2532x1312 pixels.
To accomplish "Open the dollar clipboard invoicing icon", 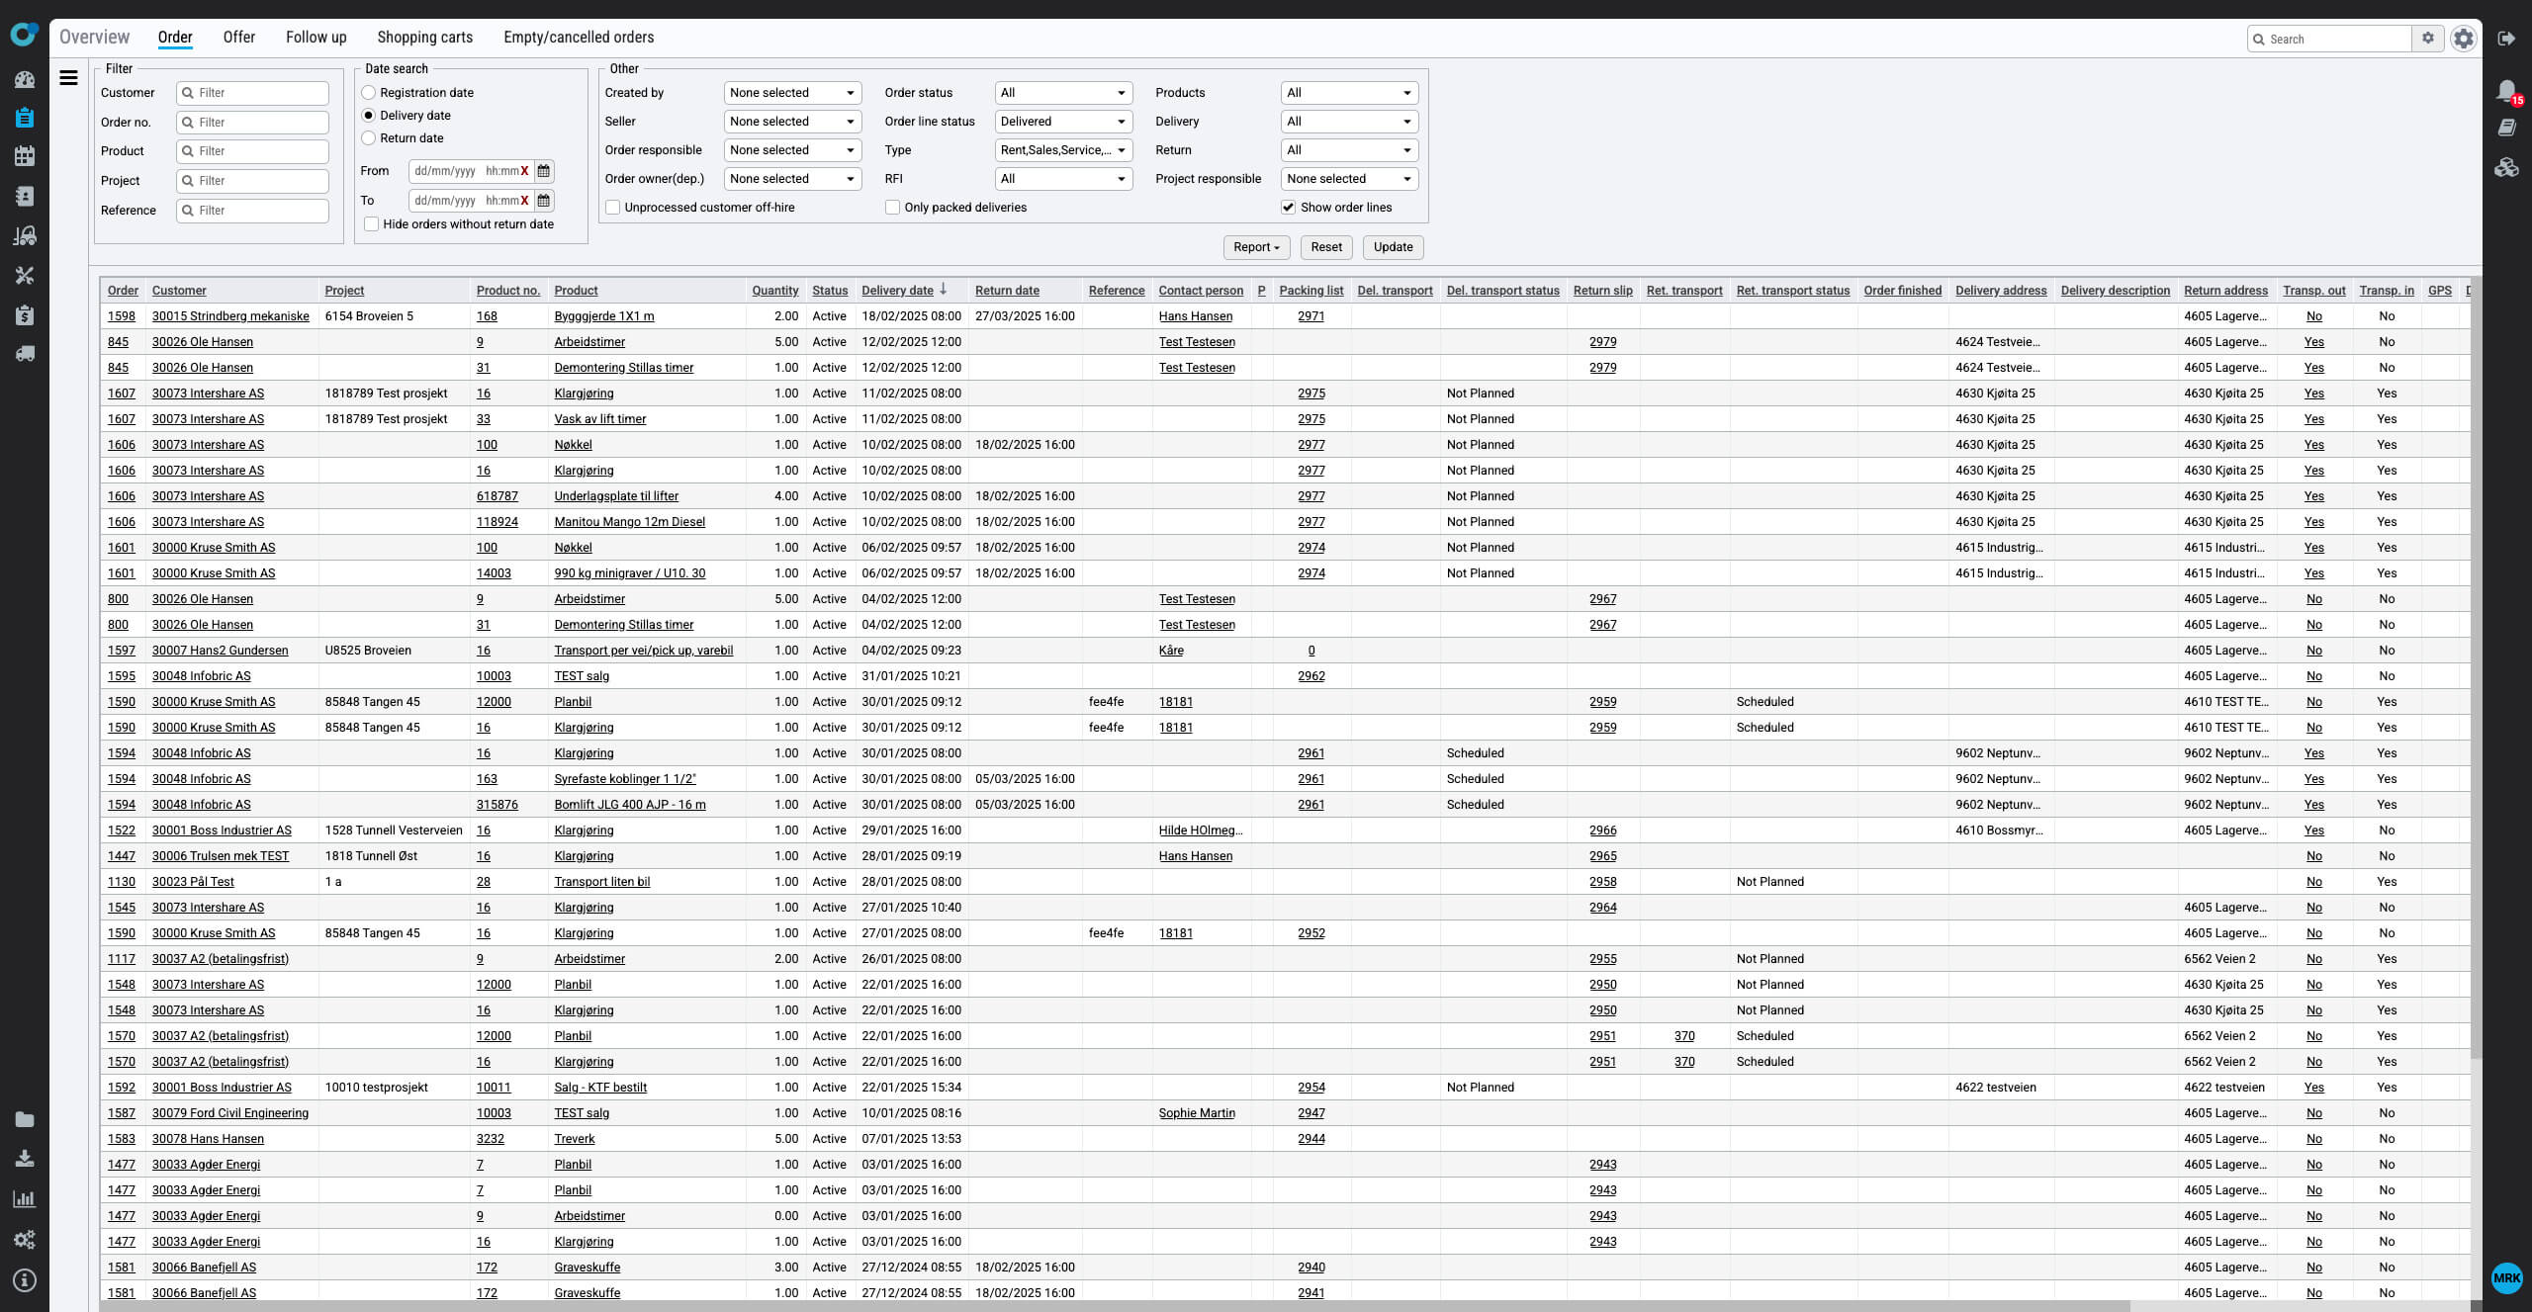I will click(x=25, y=314).
